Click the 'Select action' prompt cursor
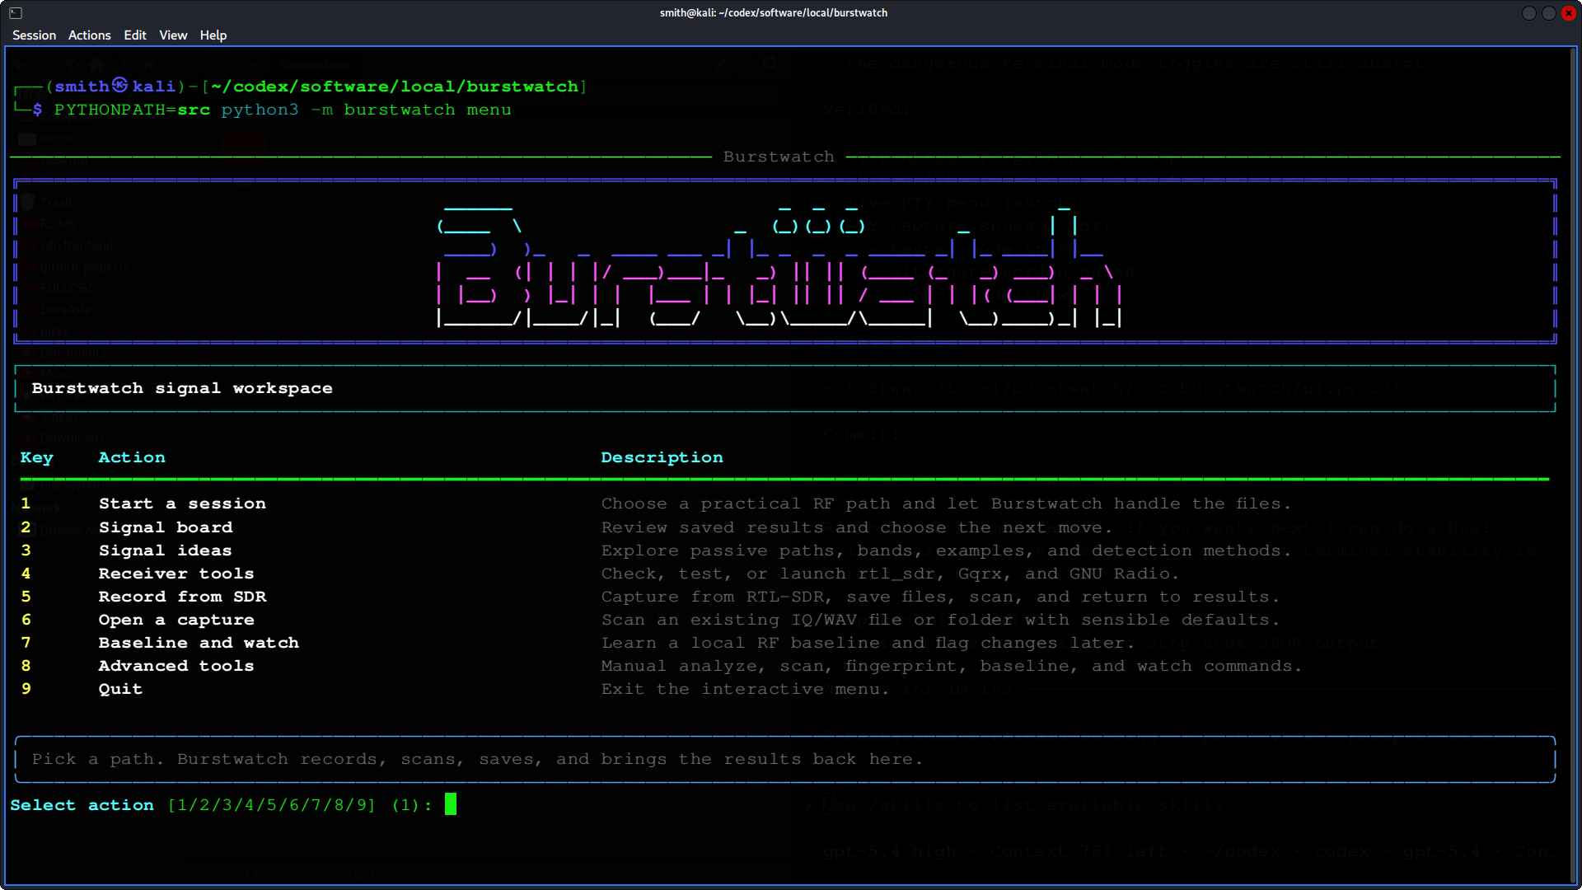This screenshot has height=890, width=1582. point(451,804)
